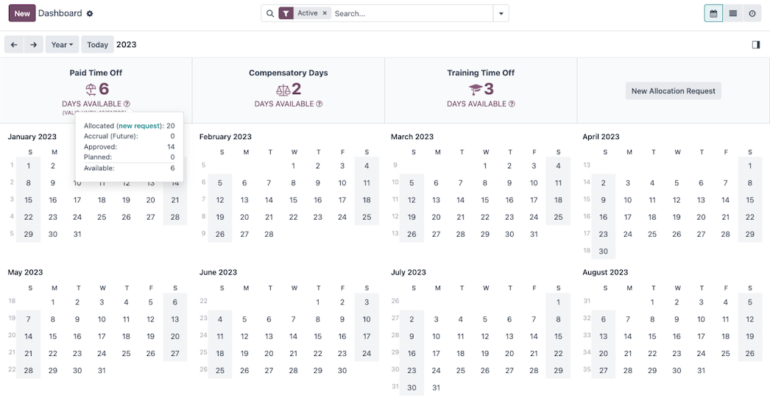Click the dashboard settings gear icon
The height and width of the screenshot is (403, 770).
coord(90,14)
